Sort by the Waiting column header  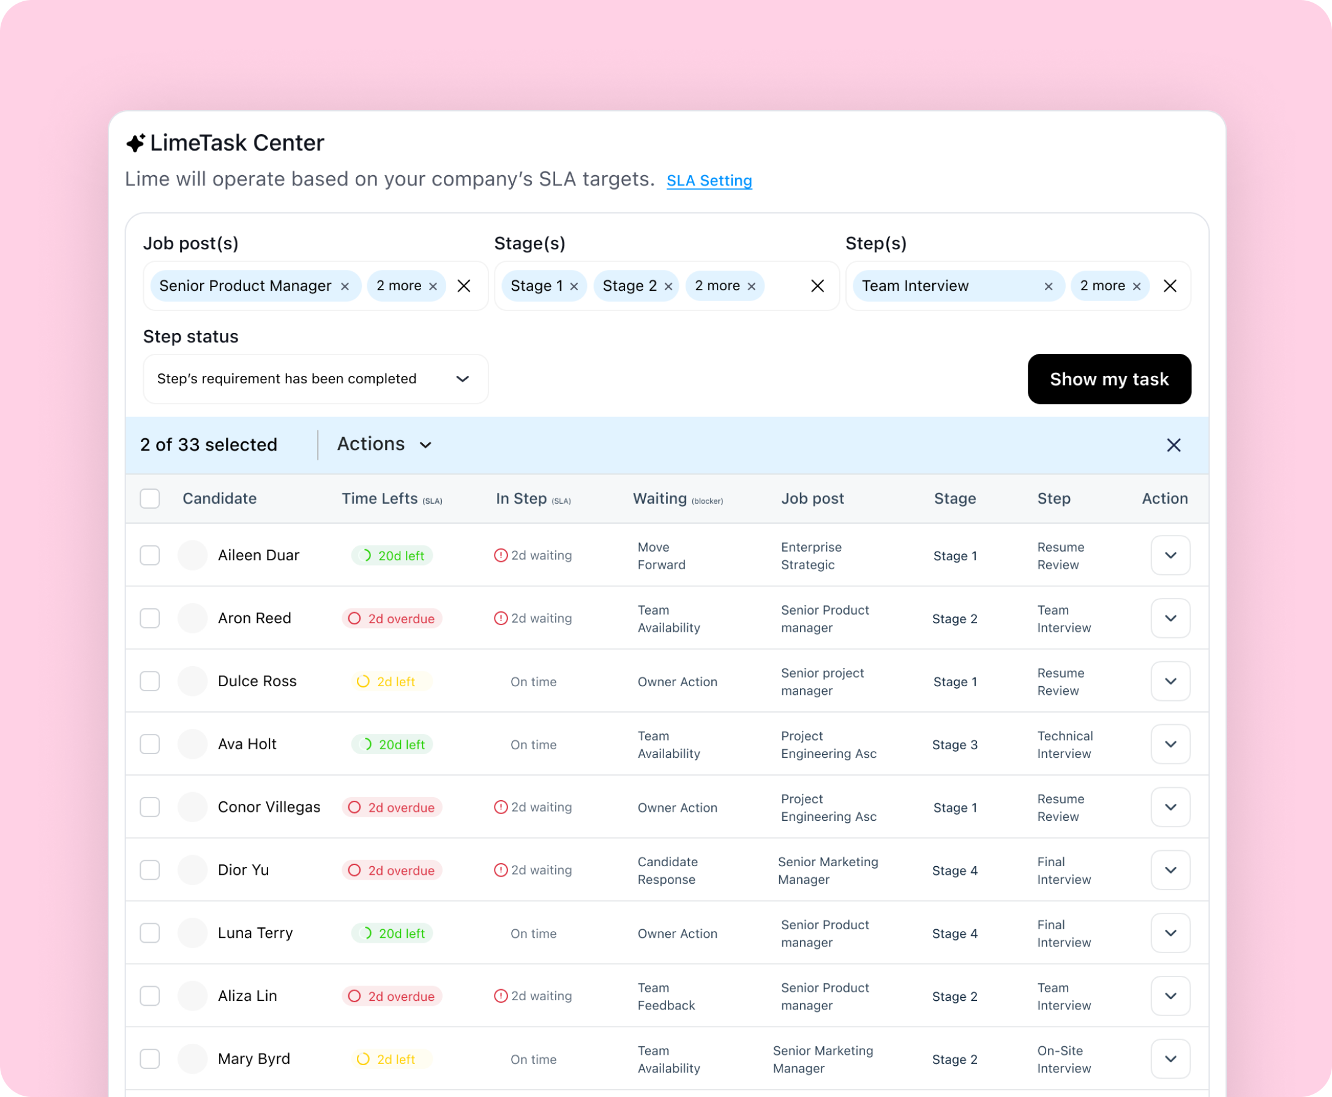678,498
